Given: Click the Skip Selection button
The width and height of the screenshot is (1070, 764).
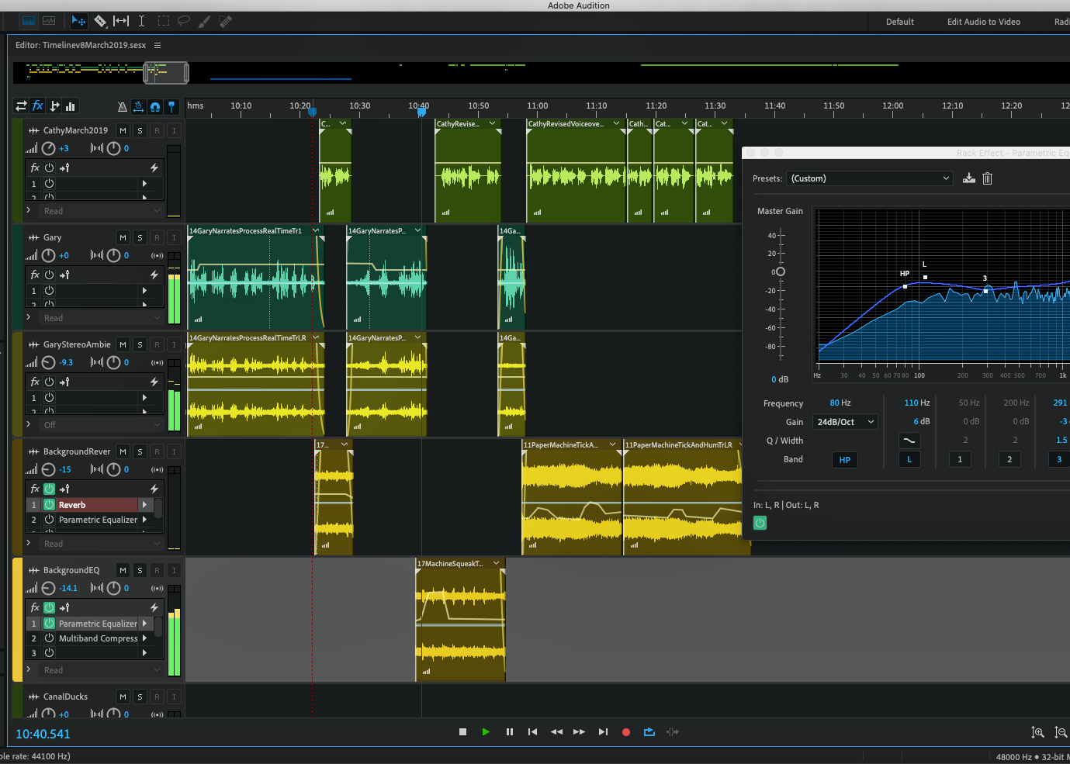Looking at the screenshot, I should point(673,731).
